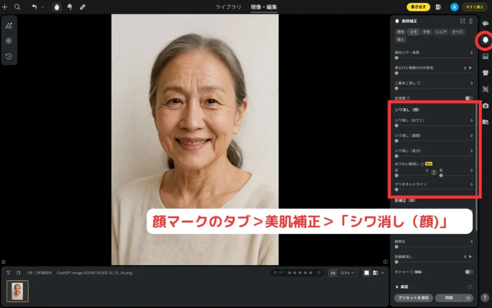Select the healing bandage tool

82,7
